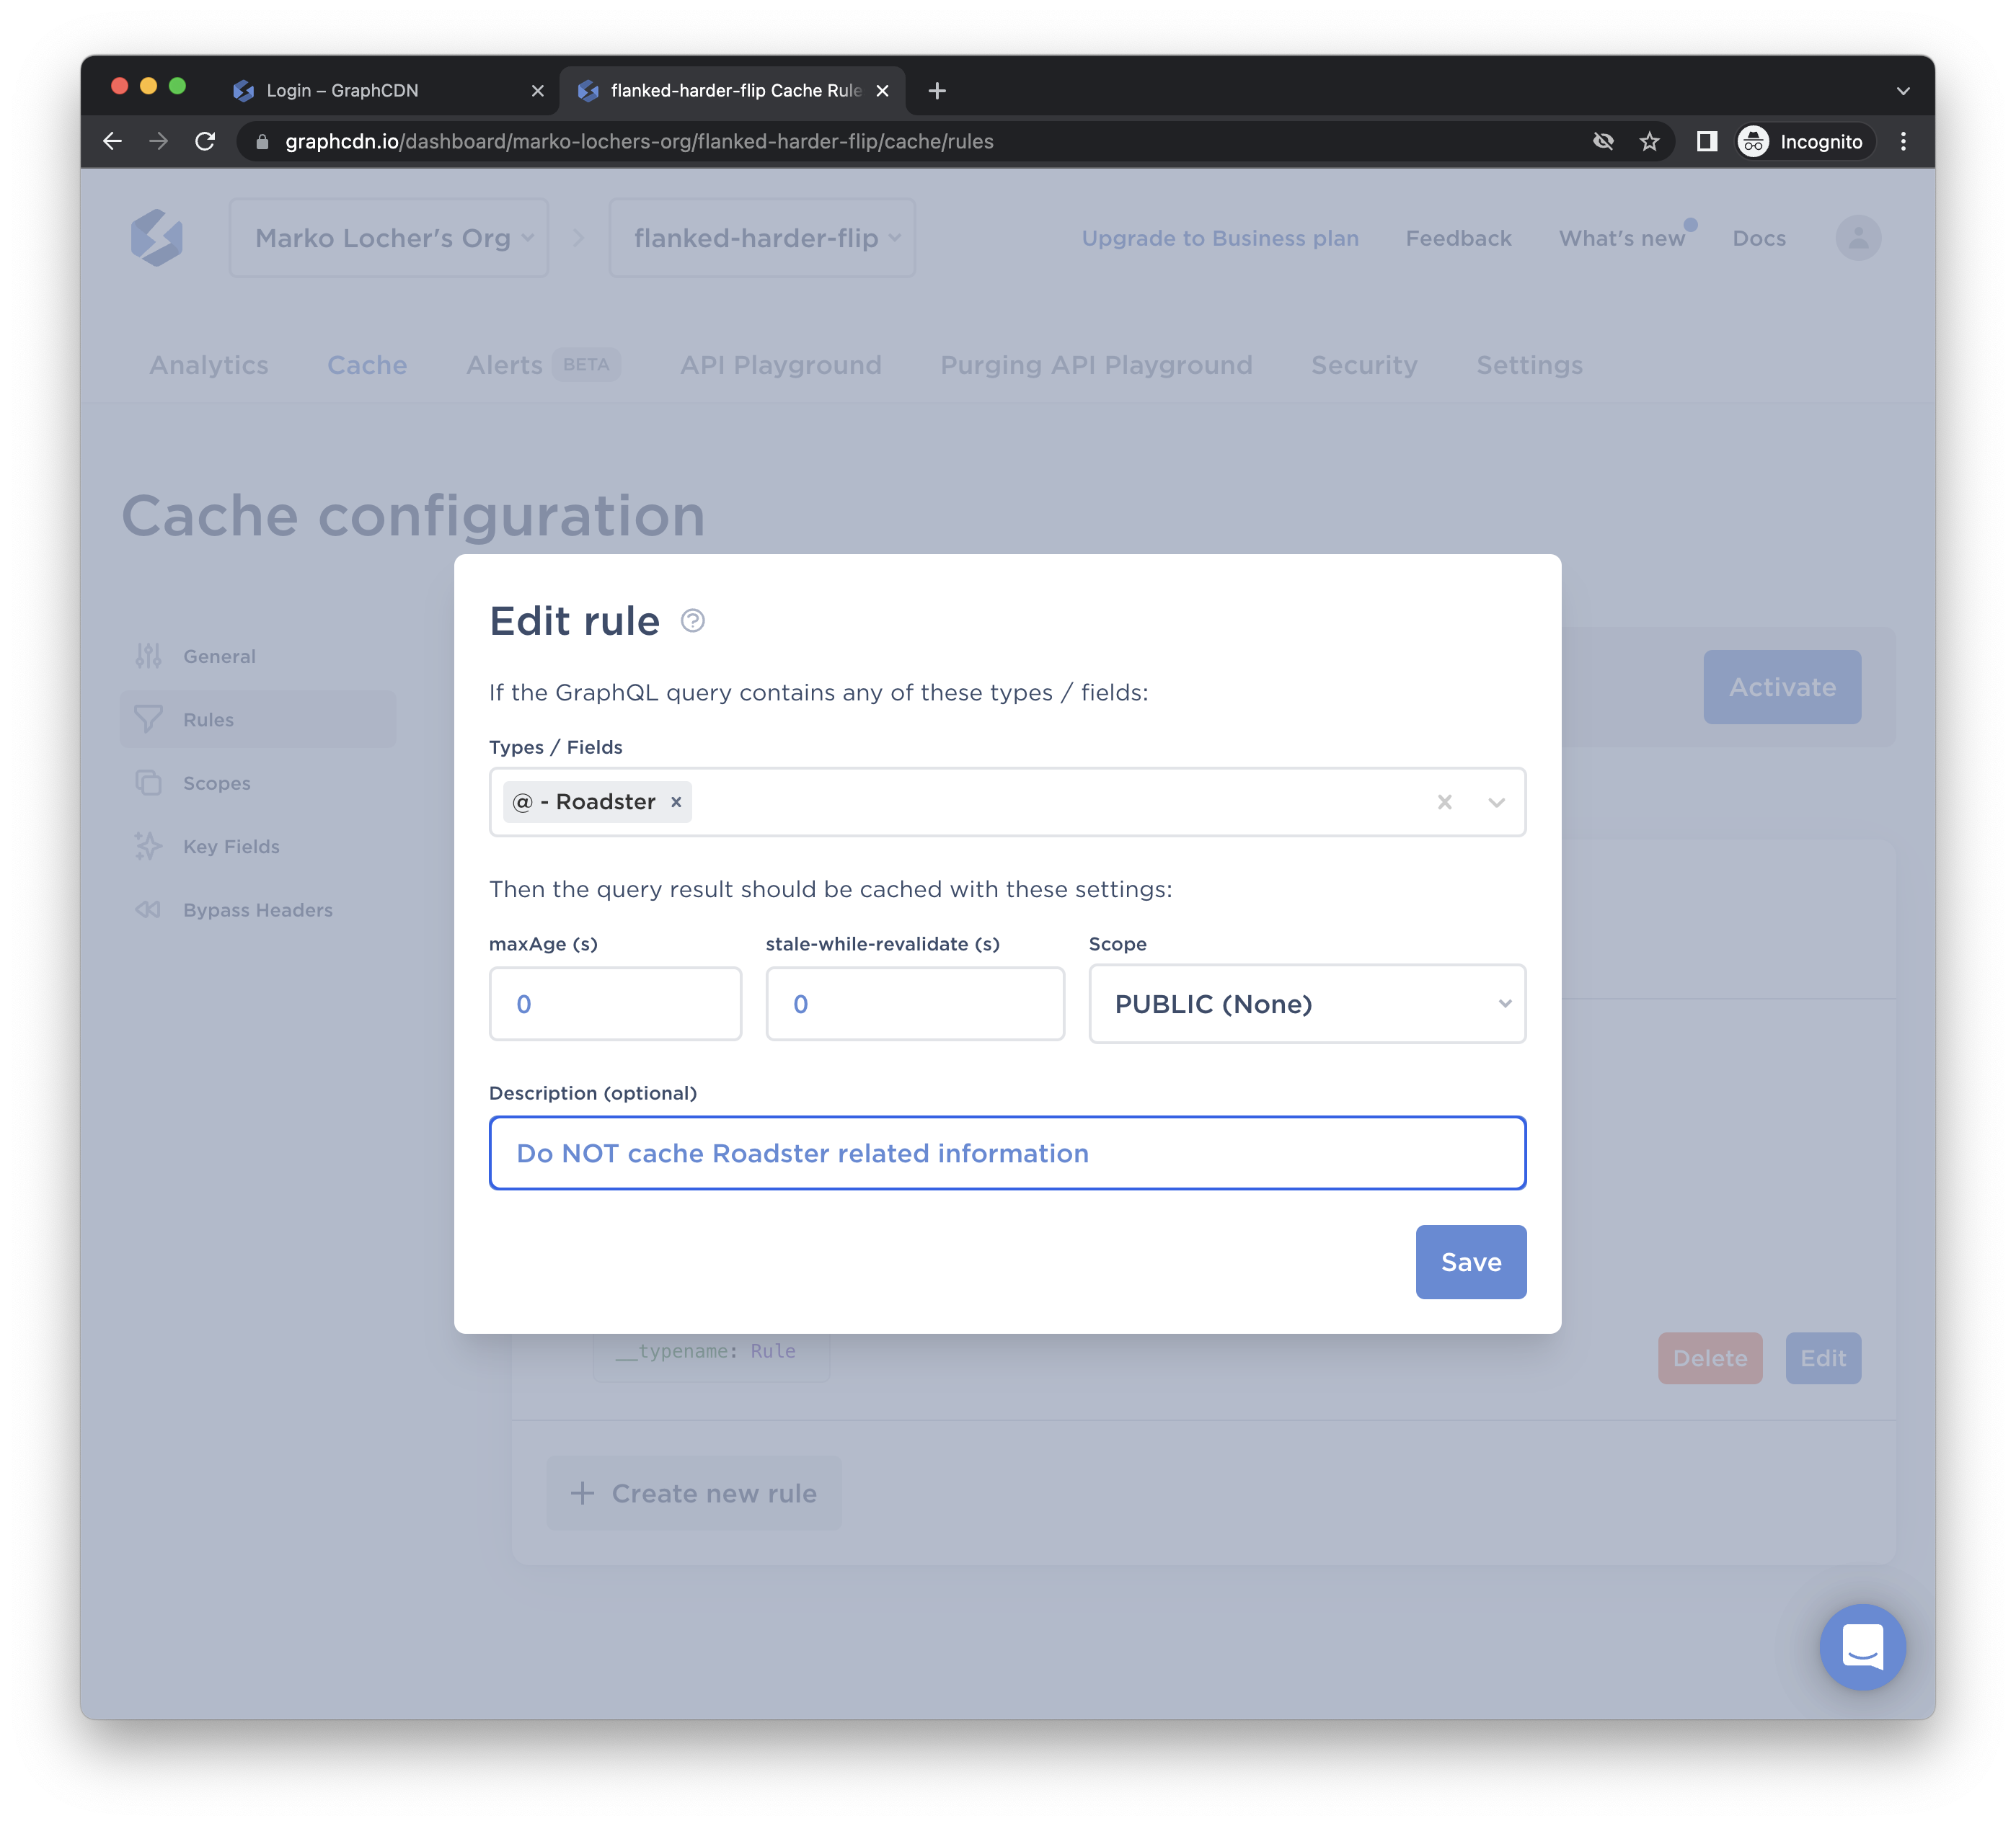This screenshot has width=2016, height=1826.
Task: Open the Security tab
Action: pos(1364,365)
